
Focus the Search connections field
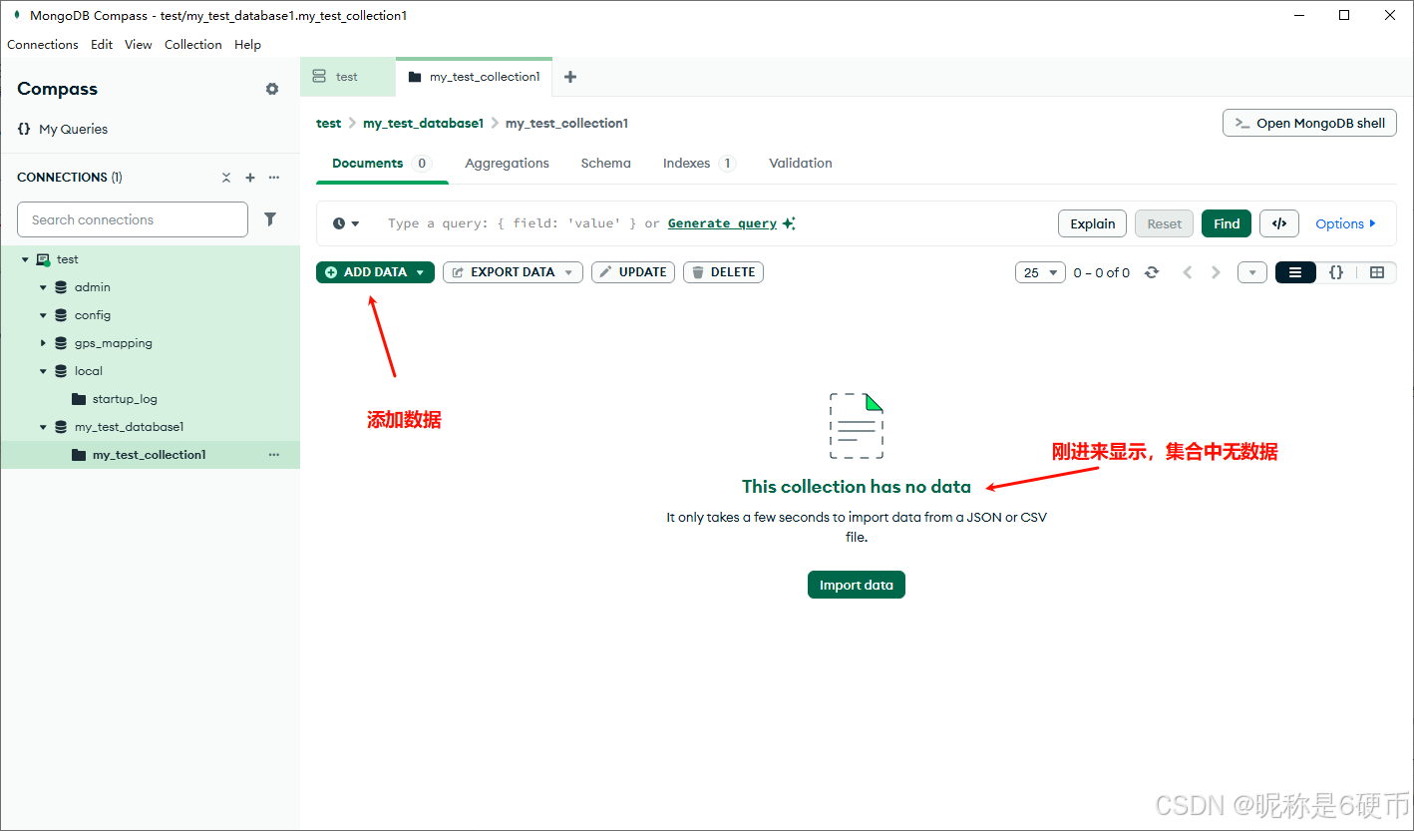point(133,219)
